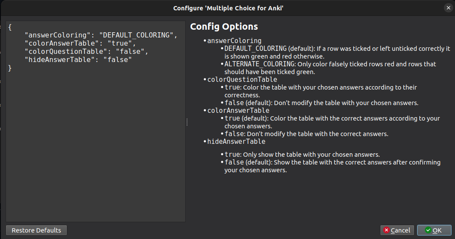Click the Config Options heading
Viewport: 455px width, 239px height.
[224, 26]
